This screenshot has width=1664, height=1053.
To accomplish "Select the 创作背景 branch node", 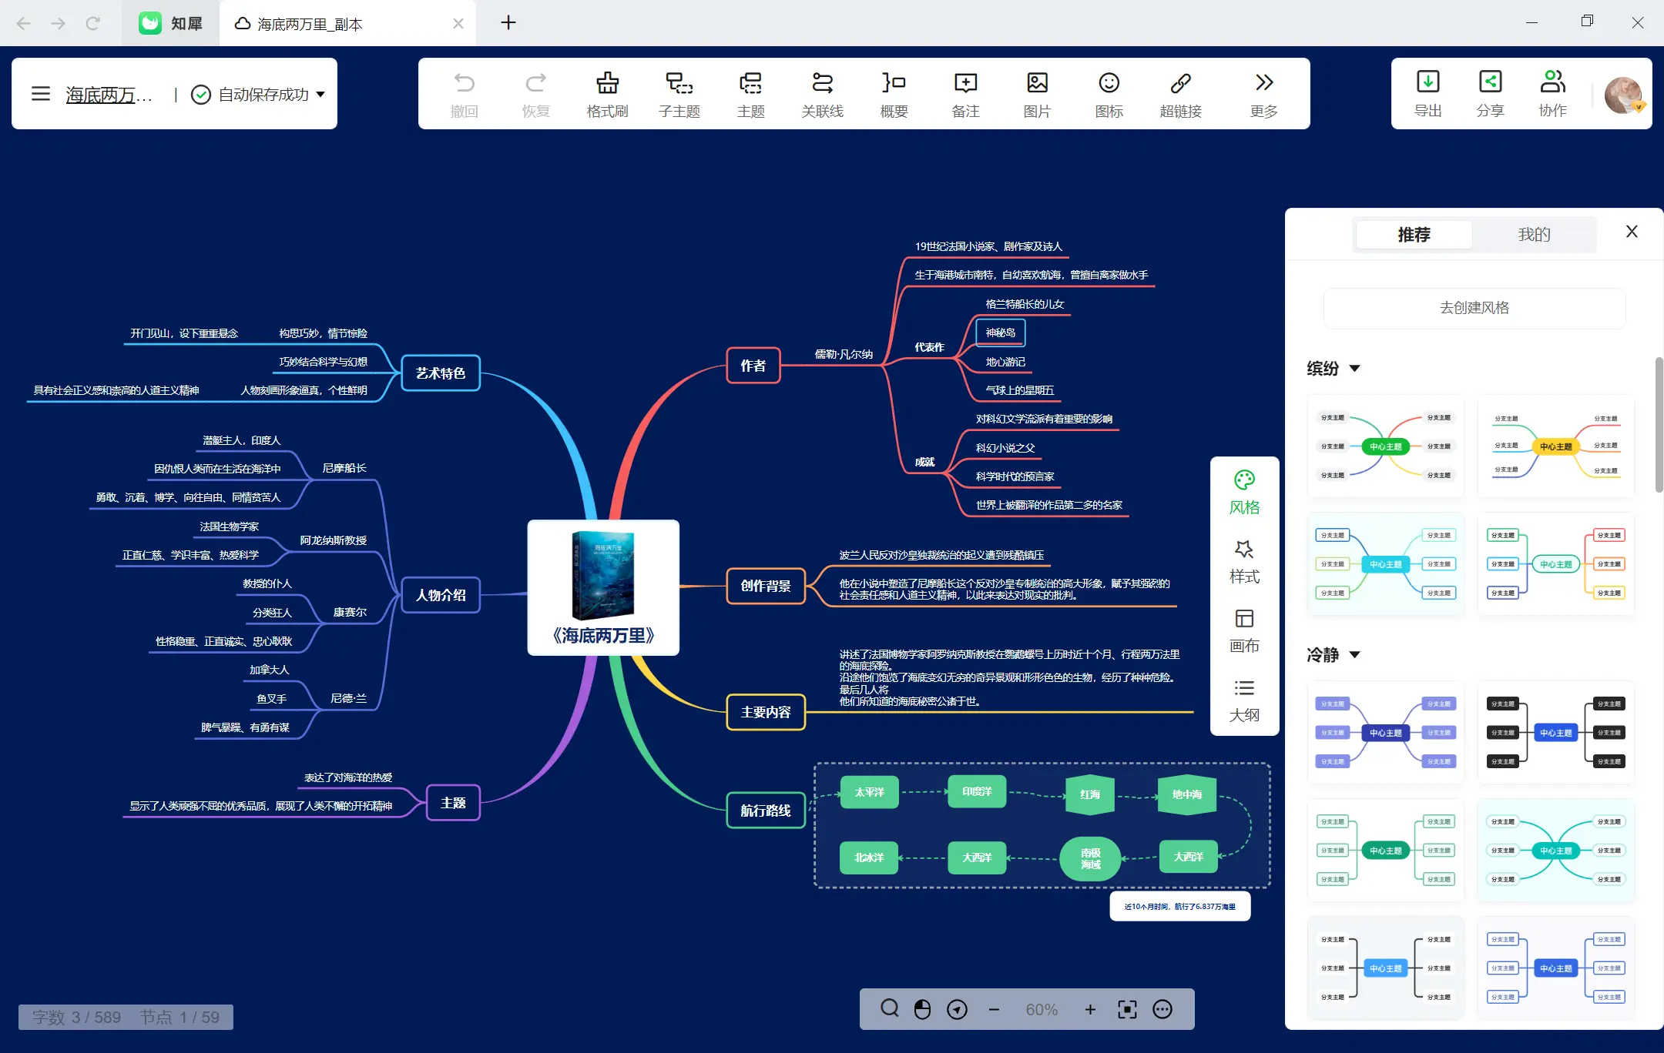I will (765, 586).
